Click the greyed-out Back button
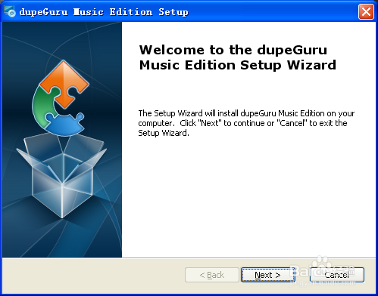378x296 pixels. tap(212, 275)
